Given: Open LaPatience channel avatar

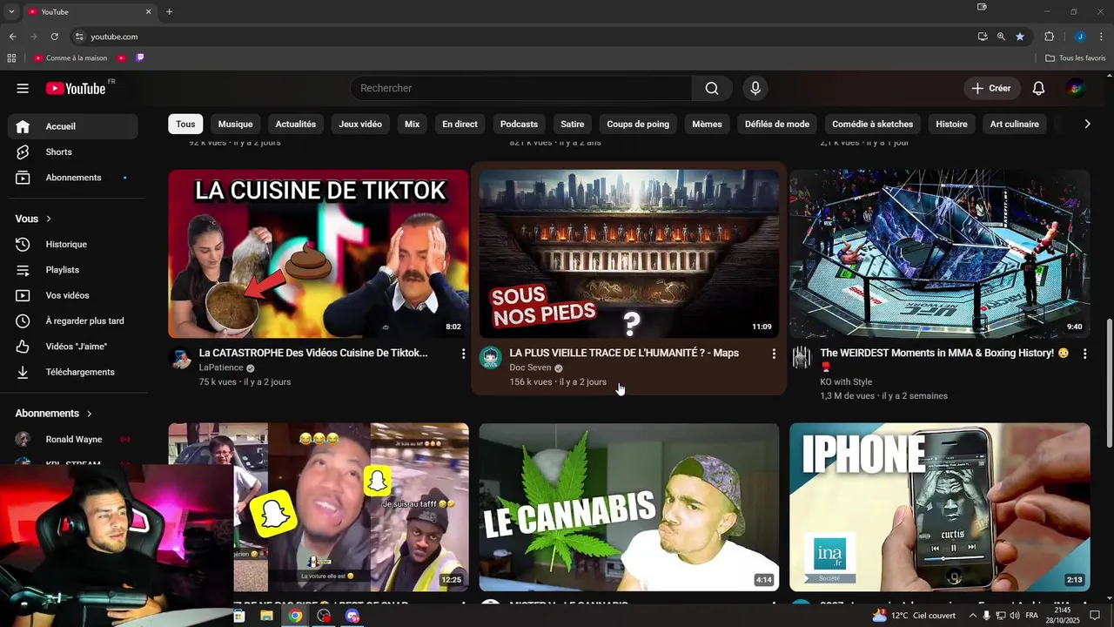Looking at the screenshot, I should coord(181,358).
